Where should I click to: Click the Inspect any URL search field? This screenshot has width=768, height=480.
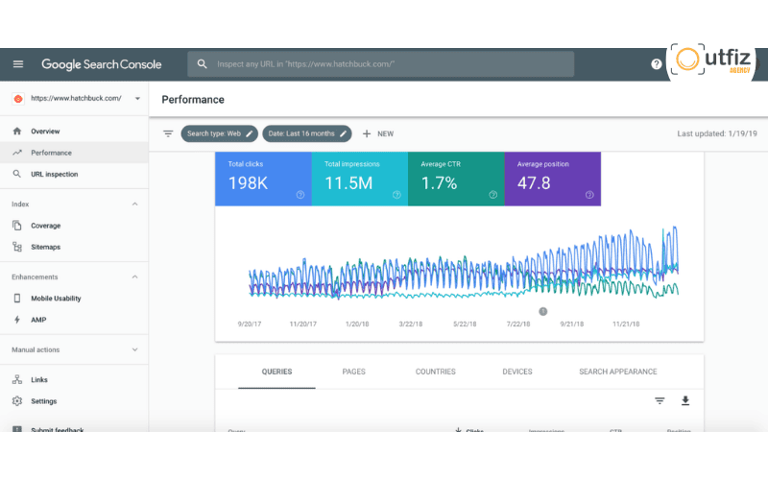[x=380, y=64]
